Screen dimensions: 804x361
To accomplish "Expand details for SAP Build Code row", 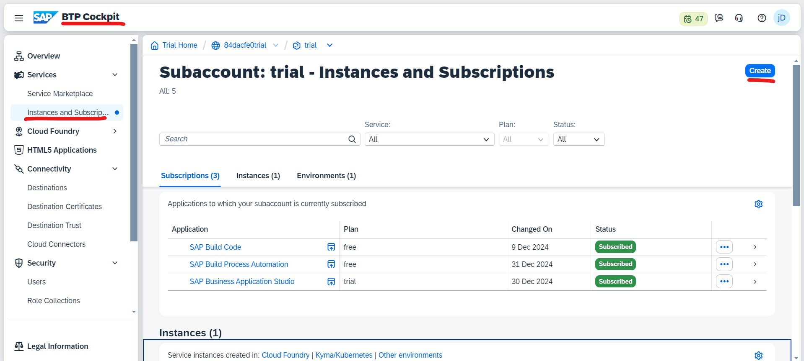I will pyautogui.click(x=755, y=247).
